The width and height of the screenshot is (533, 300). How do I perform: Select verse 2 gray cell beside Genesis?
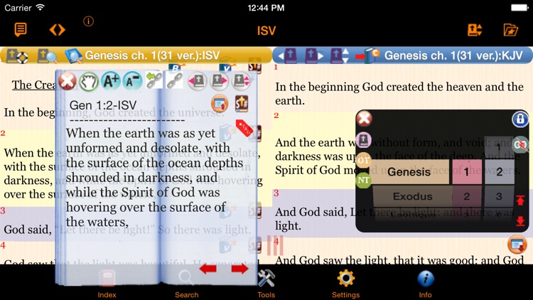(x=499, y=172)
